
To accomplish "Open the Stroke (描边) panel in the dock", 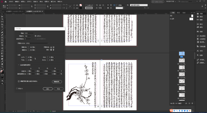I will 199,24.
